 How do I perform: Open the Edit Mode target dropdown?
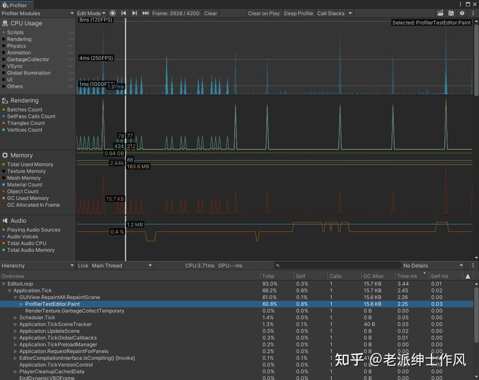[91, 13]
